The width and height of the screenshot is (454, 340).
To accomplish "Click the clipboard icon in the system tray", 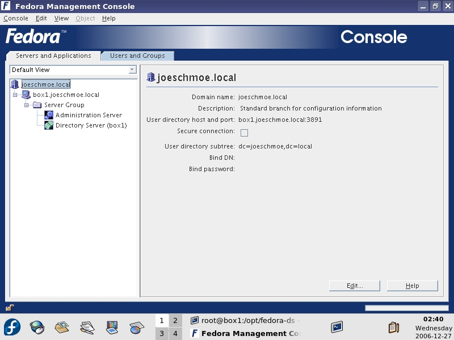I will pyautogui.click(x=393, y=327).
